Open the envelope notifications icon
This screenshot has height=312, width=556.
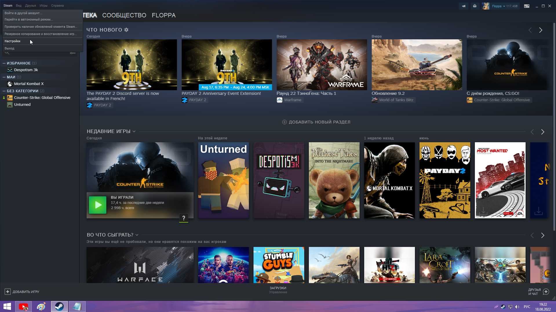[475, 6]
